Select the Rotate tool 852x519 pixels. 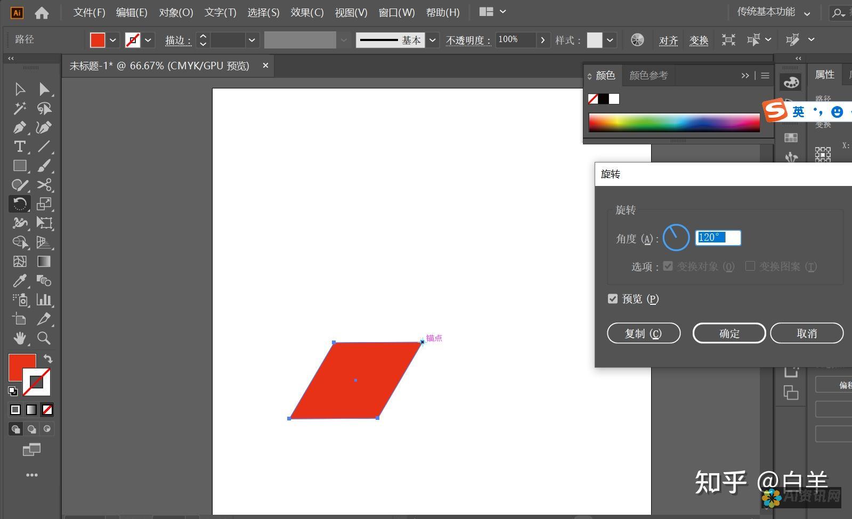tap(20, 204)
